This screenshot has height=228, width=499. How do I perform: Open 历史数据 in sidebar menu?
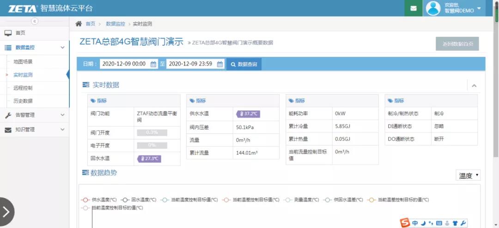[x=23, y=101]
